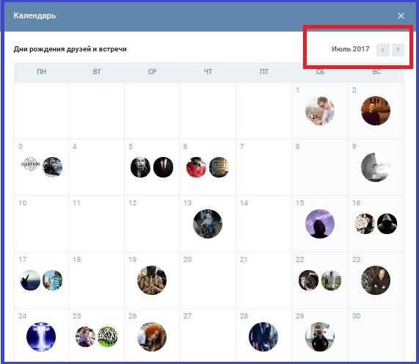Screen dimensions: 419x364
Task: Select the empty July 30 calendar cell
Action: (376, 335)
